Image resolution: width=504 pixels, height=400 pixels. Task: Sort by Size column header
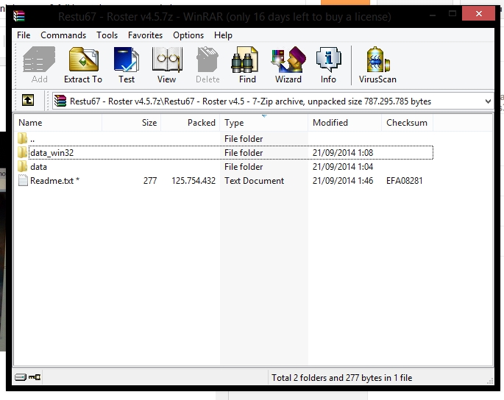tap(132, 123)
